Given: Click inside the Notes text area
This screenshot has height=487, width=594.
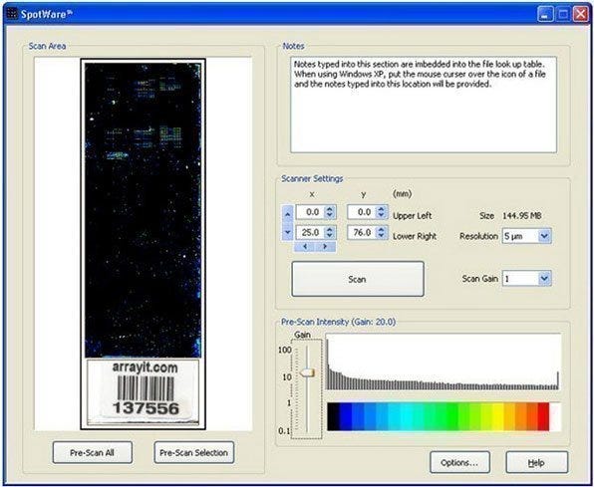Looking at the screenshot, I should pyautogui.click(x=424, y=105).
